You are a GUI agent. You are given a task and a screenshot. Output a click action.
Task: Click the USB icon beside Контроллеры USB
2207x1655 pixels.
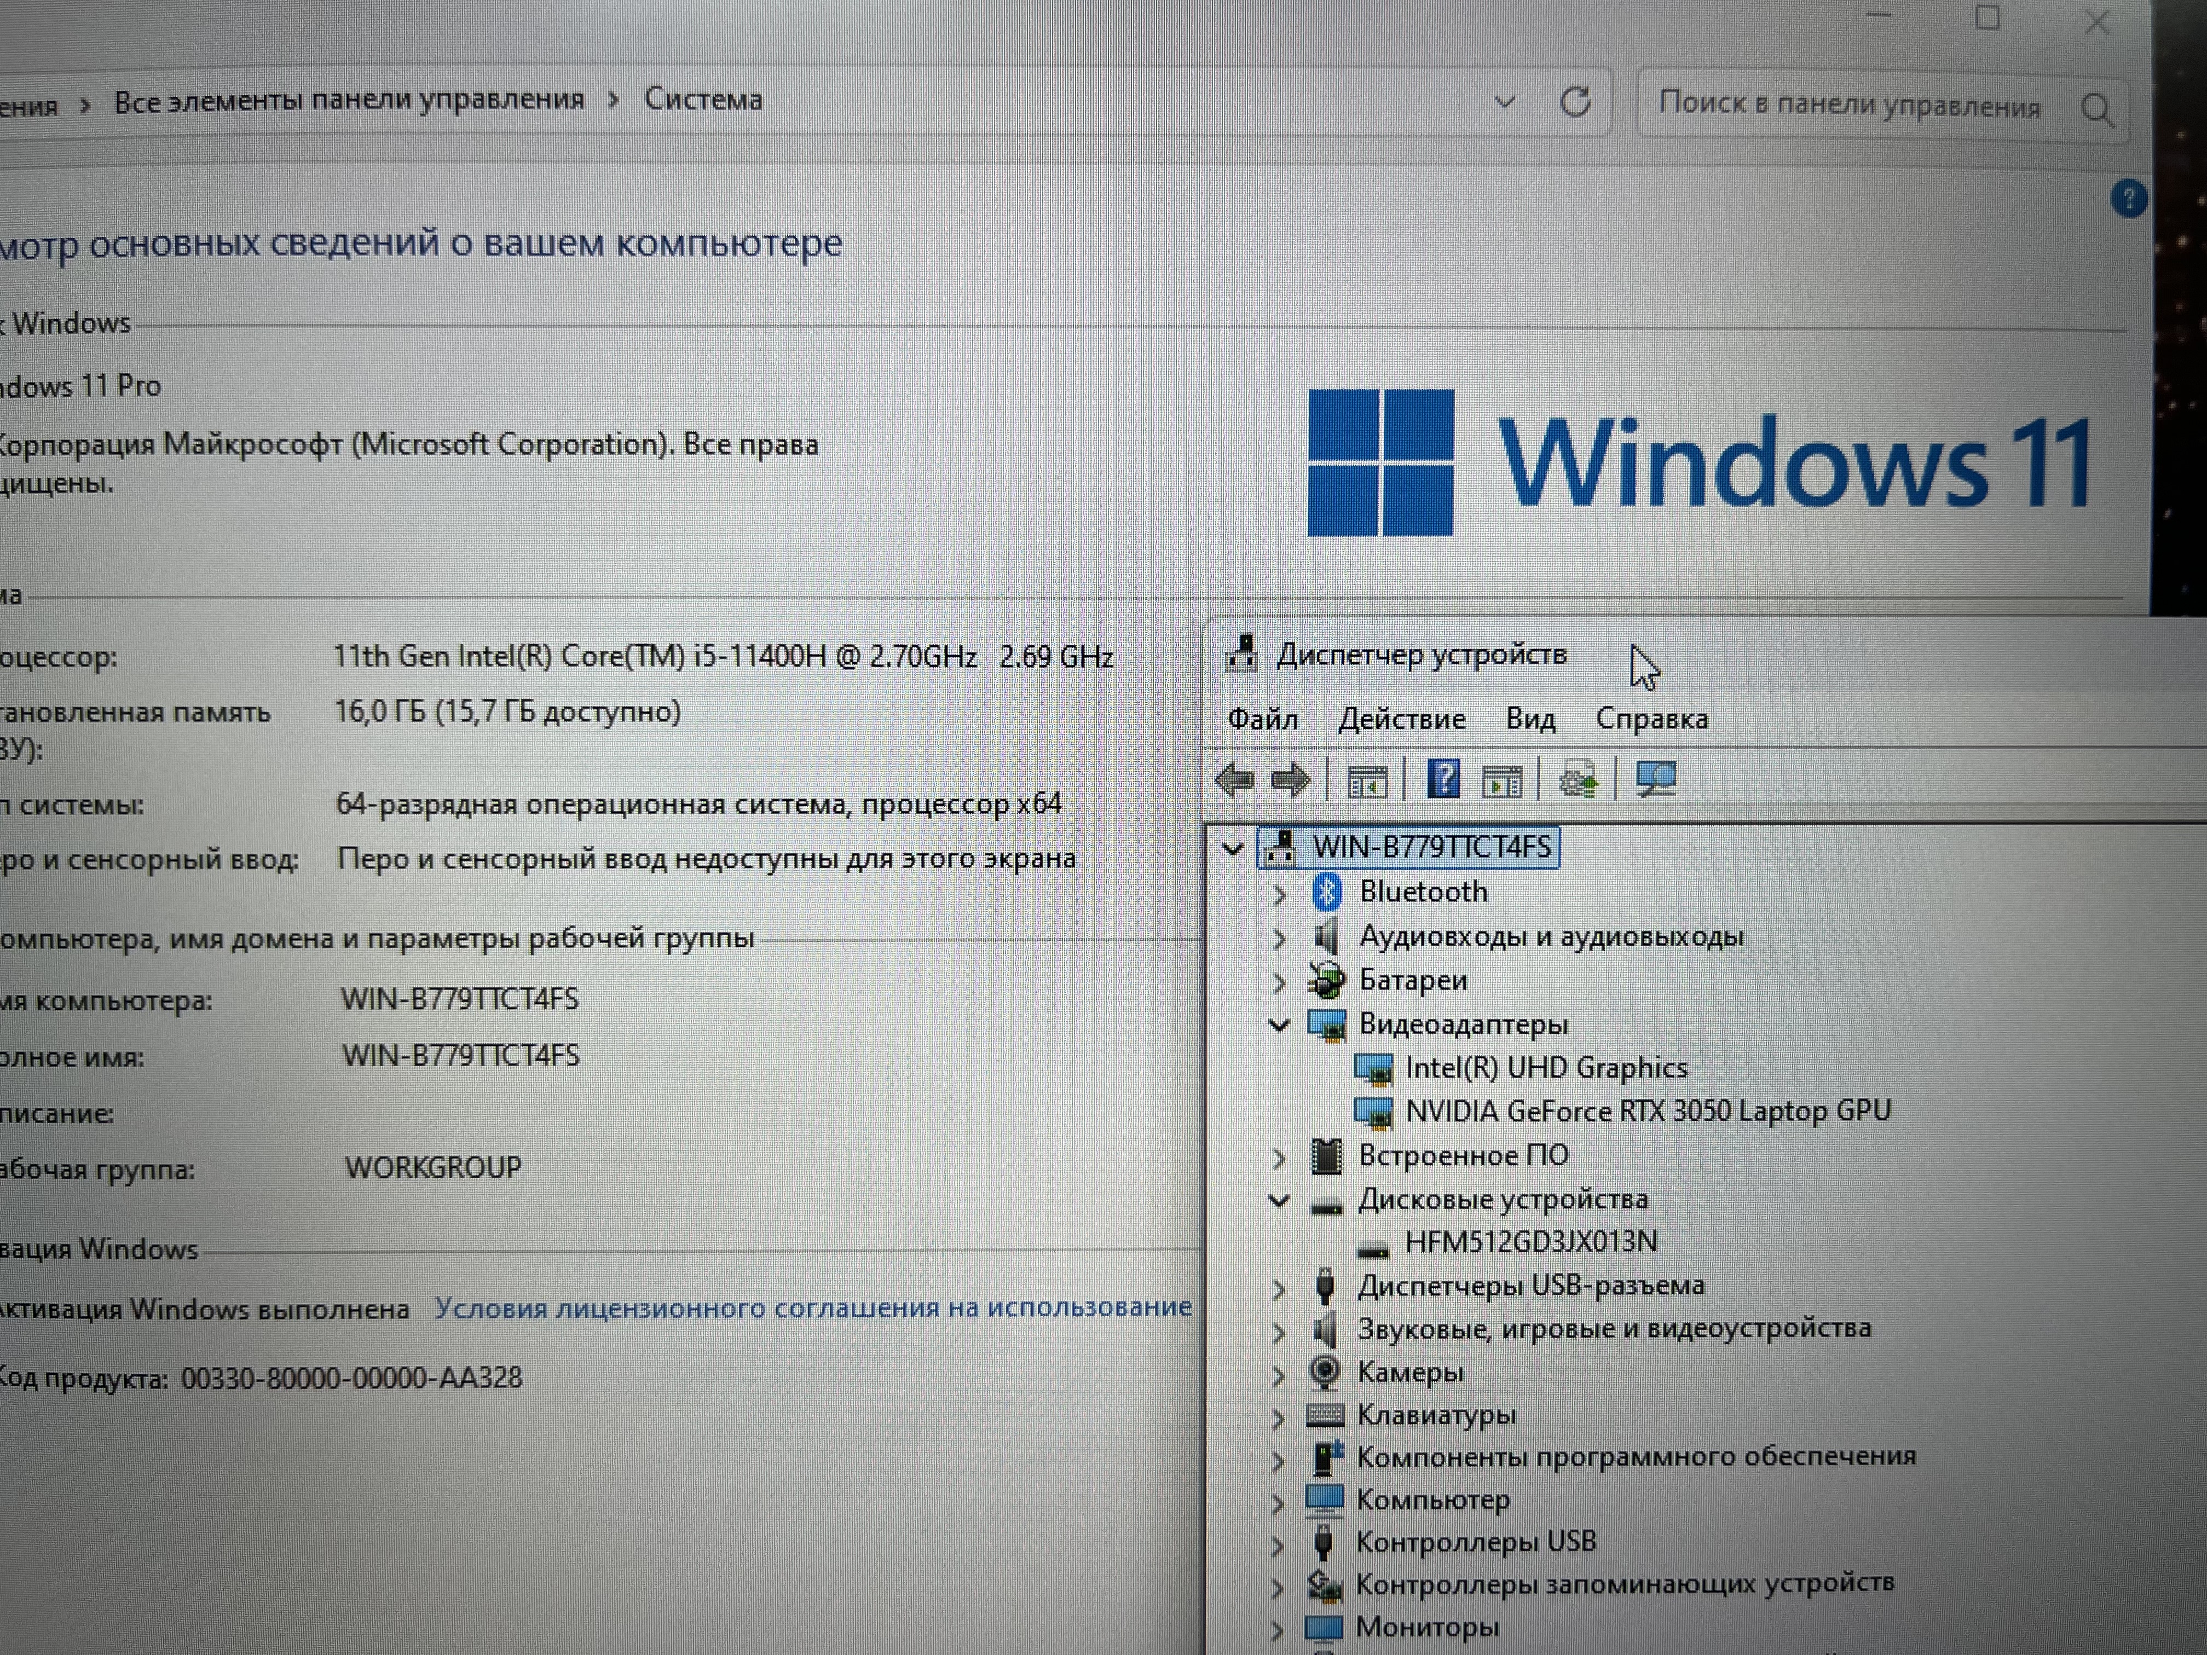[1323, 1542]
